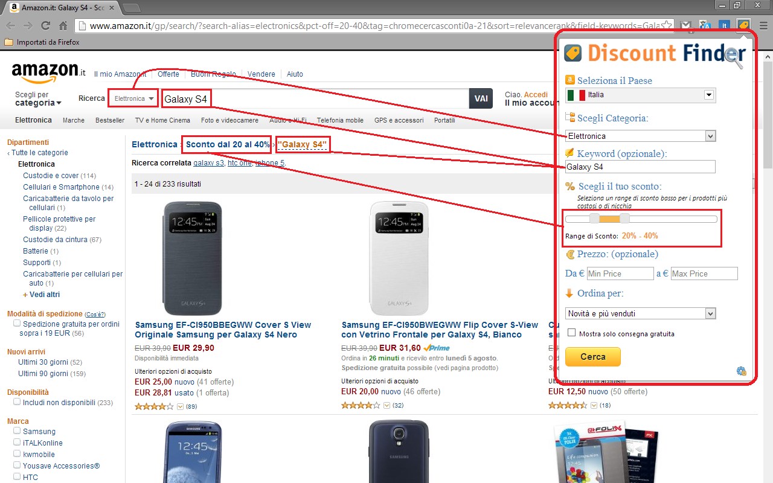Reload the page with the refresh icon
The width and height of the screenshot is (773, 483).
click(45, 26)
